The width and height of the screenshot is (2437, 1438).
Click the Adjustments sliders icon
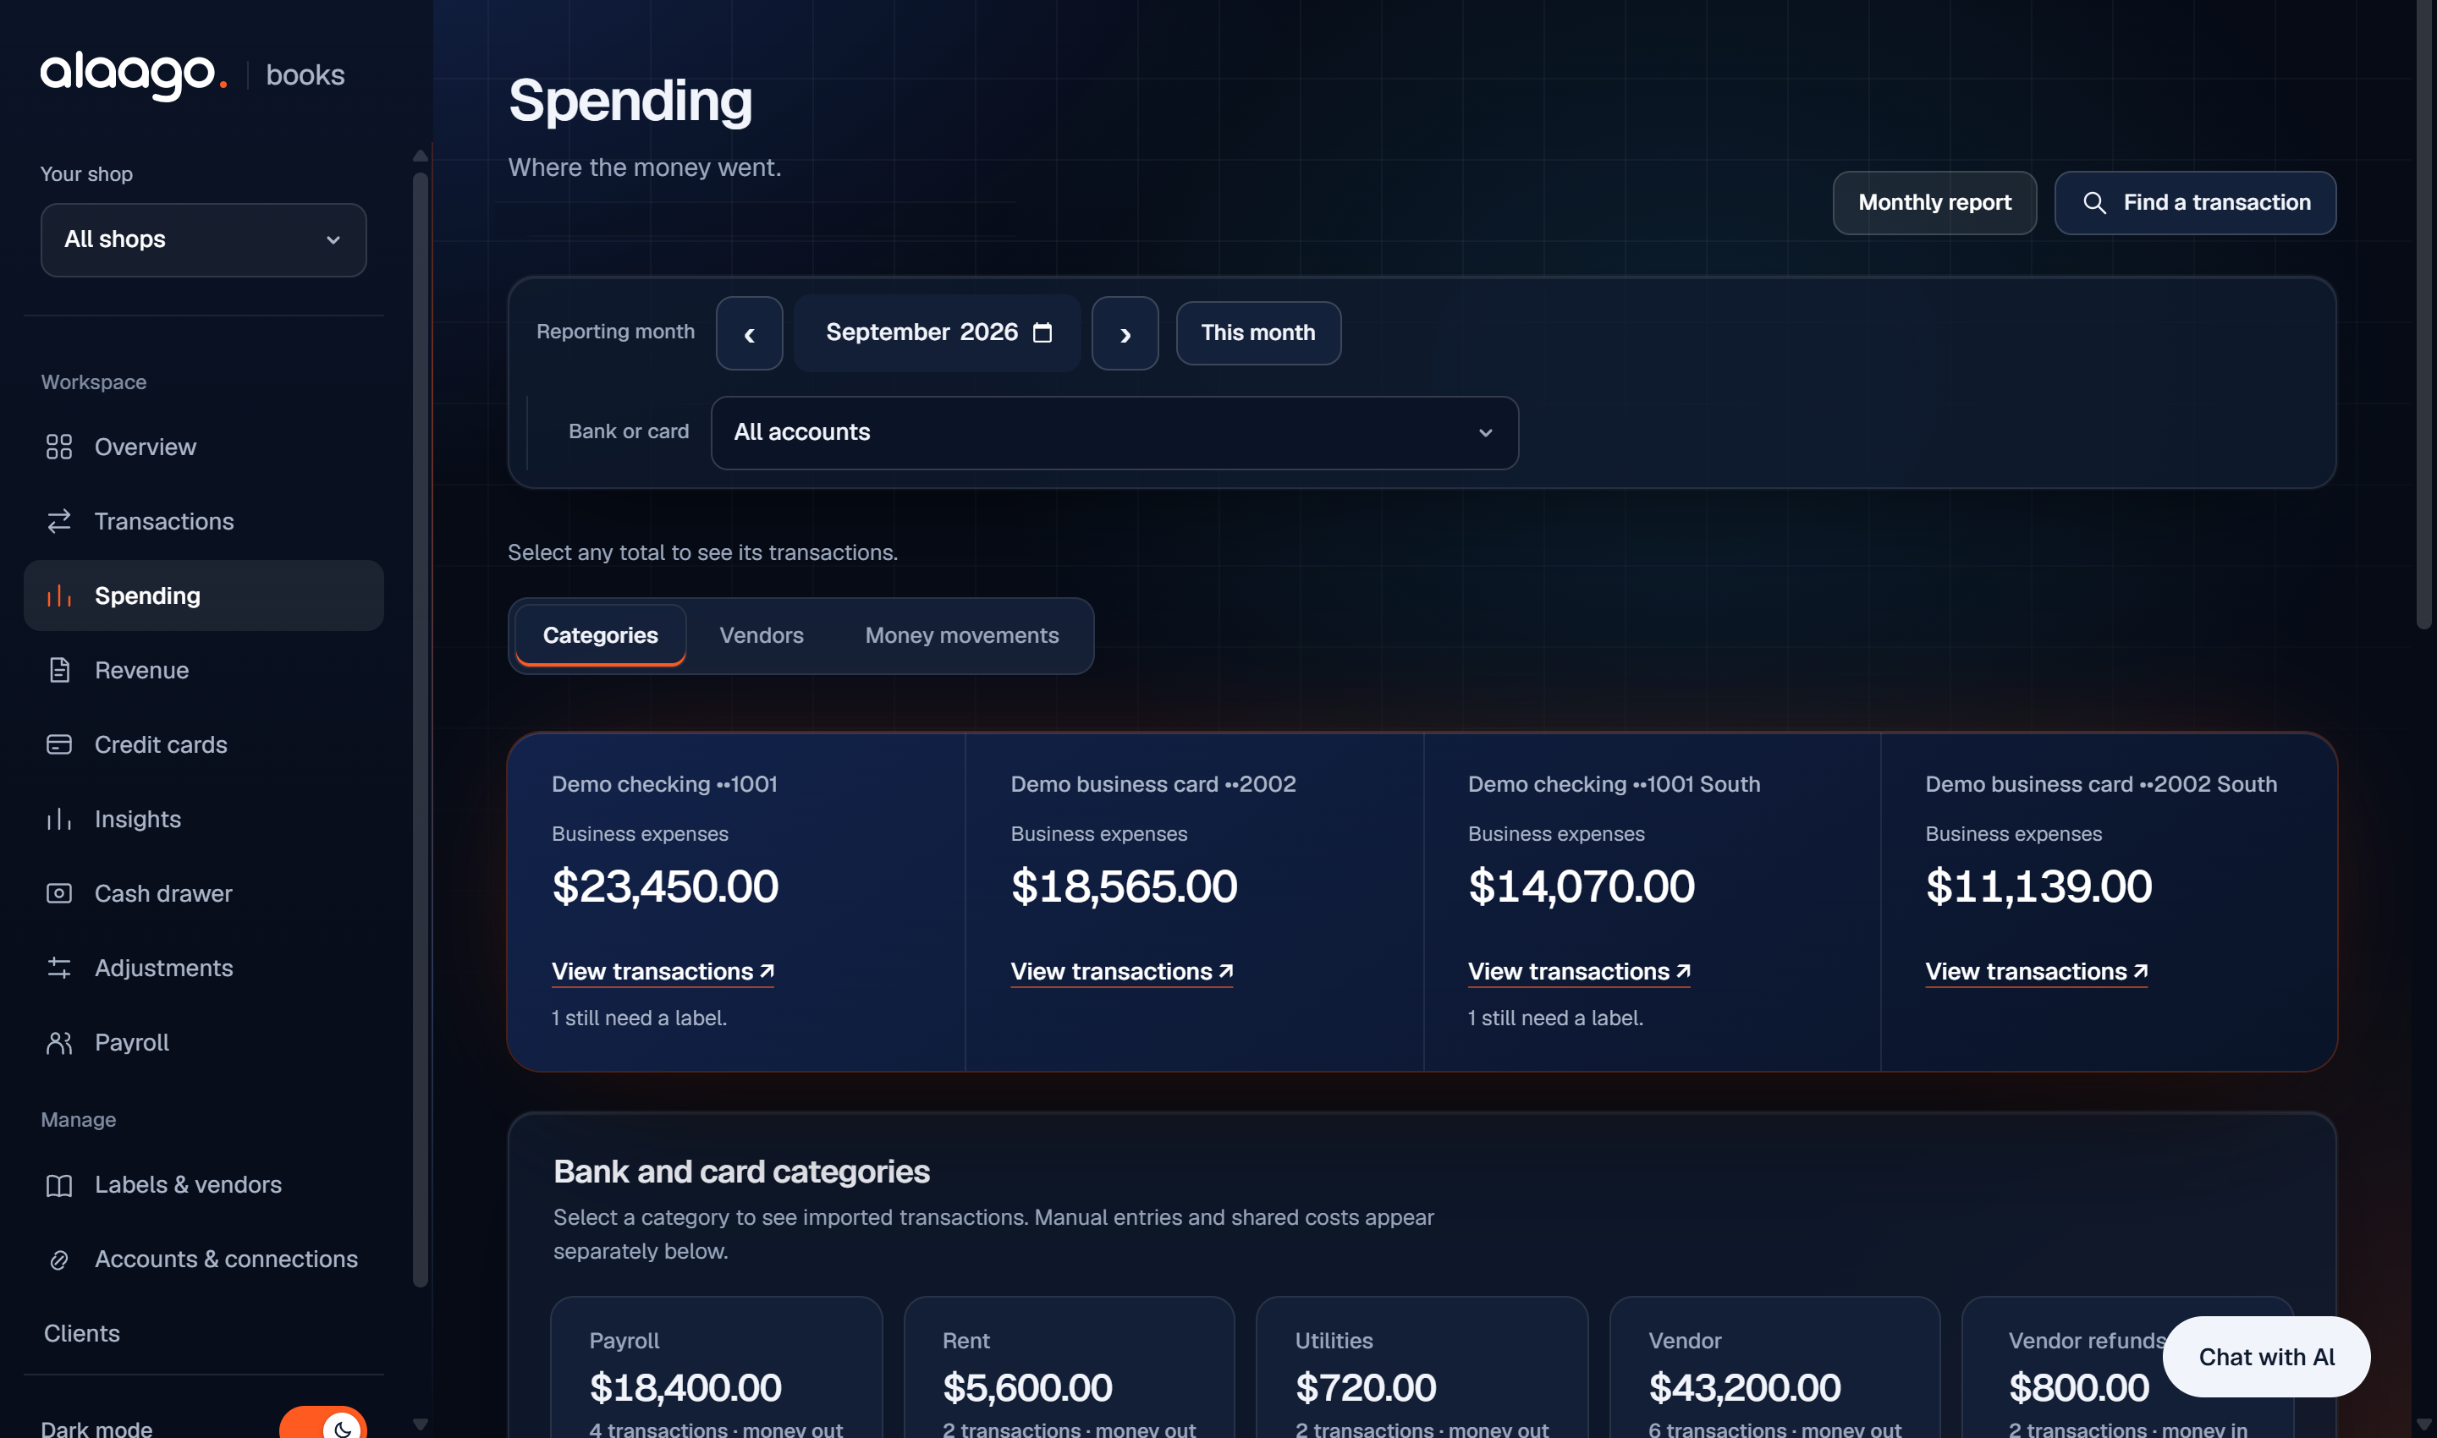(x=59, y=968)
